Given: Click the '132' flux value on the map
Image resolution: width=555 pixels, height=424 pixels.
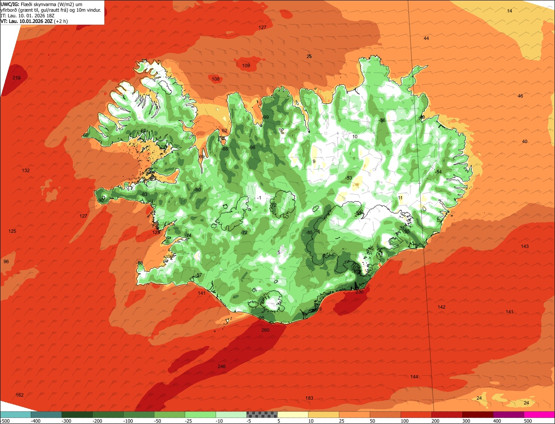Looking at the screenshot, I should pyautogui.click(x=26, y=170).
